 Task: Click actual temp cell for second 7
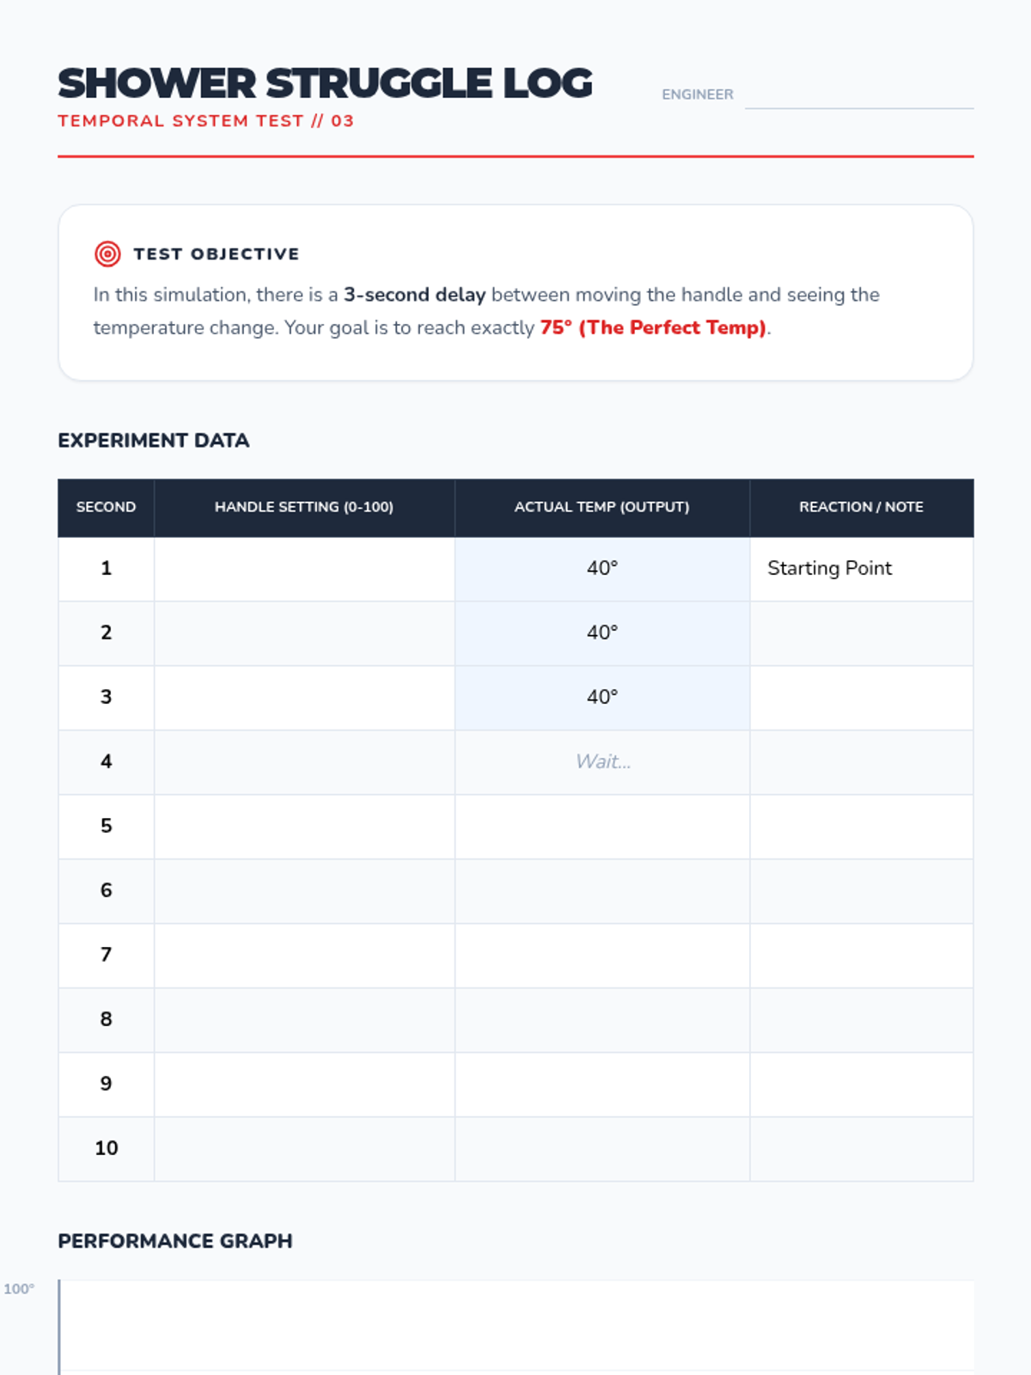click(602, 956)
